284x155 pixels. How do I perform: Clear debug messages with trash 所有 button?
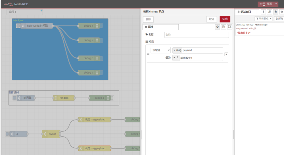point(279,19)
